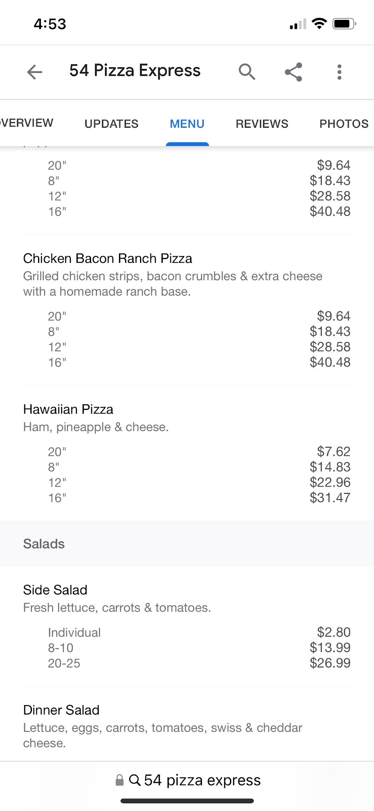
Task: Switch to the Updates tab
Action: [x=111, y=124]
